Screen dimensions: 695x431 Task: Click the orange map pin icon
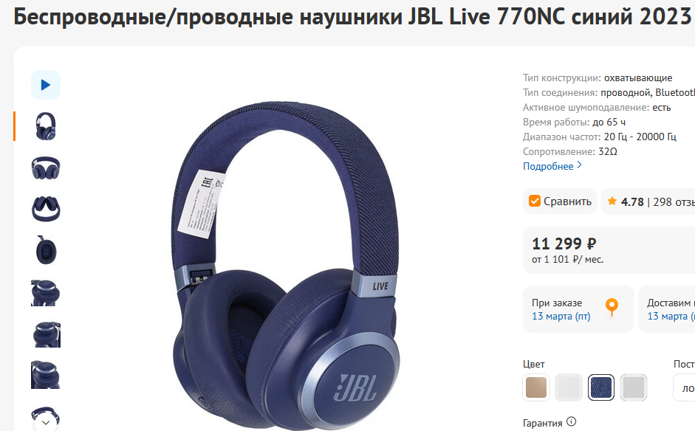pyautogui.click(x=612, y=307)
